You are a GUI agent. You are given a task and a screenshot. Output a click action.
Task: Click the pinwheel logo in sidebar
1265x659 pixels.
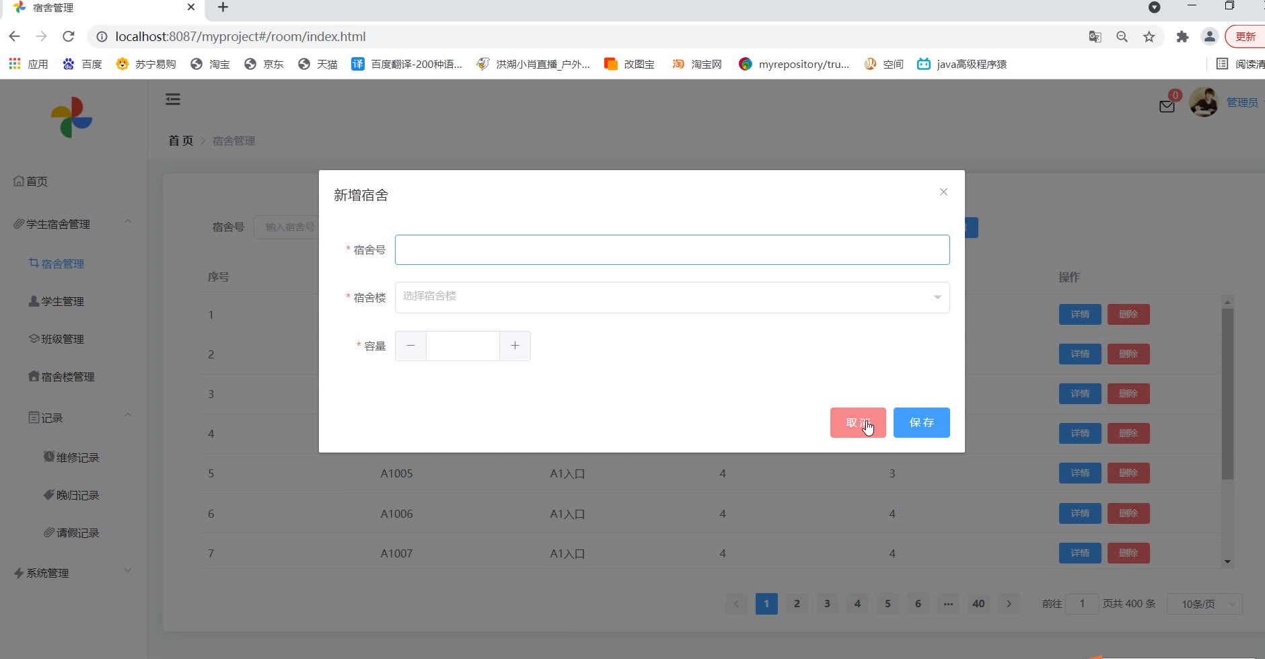pos(71,118)
